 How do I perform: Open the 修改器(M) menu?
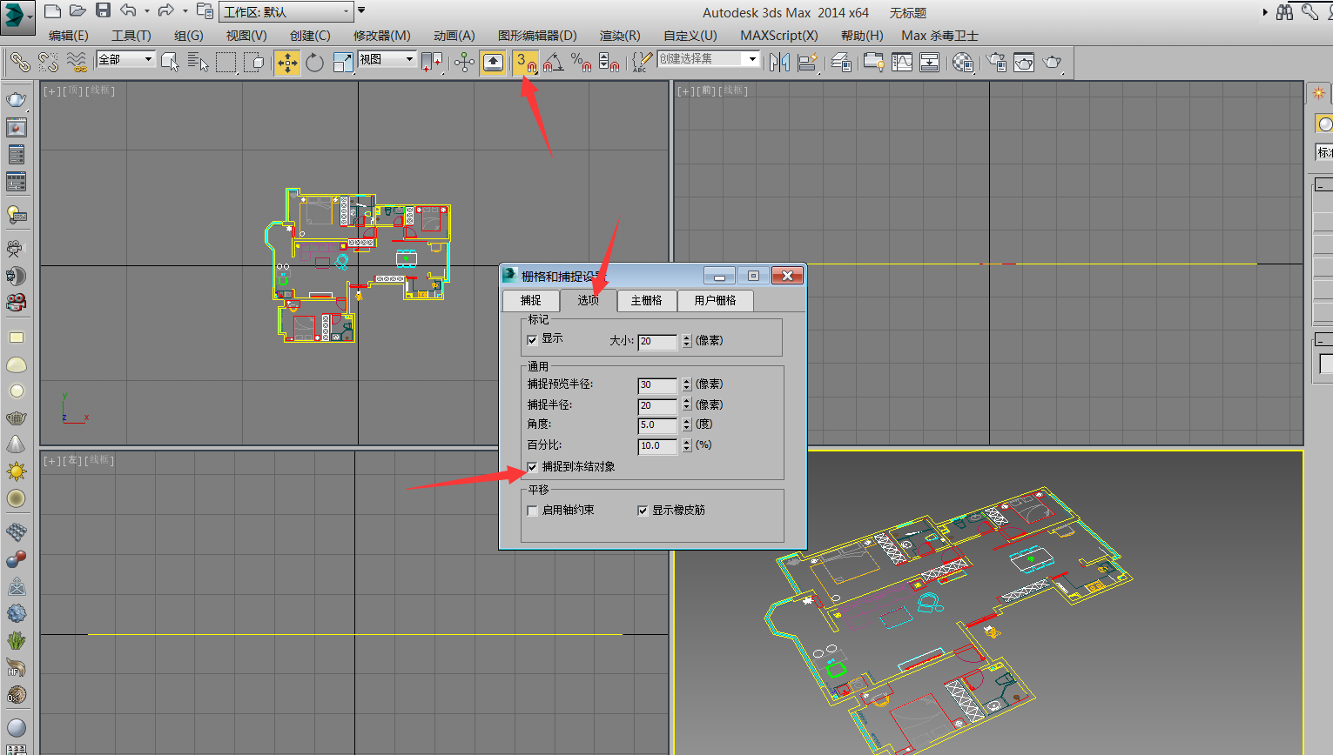point(381,36)
